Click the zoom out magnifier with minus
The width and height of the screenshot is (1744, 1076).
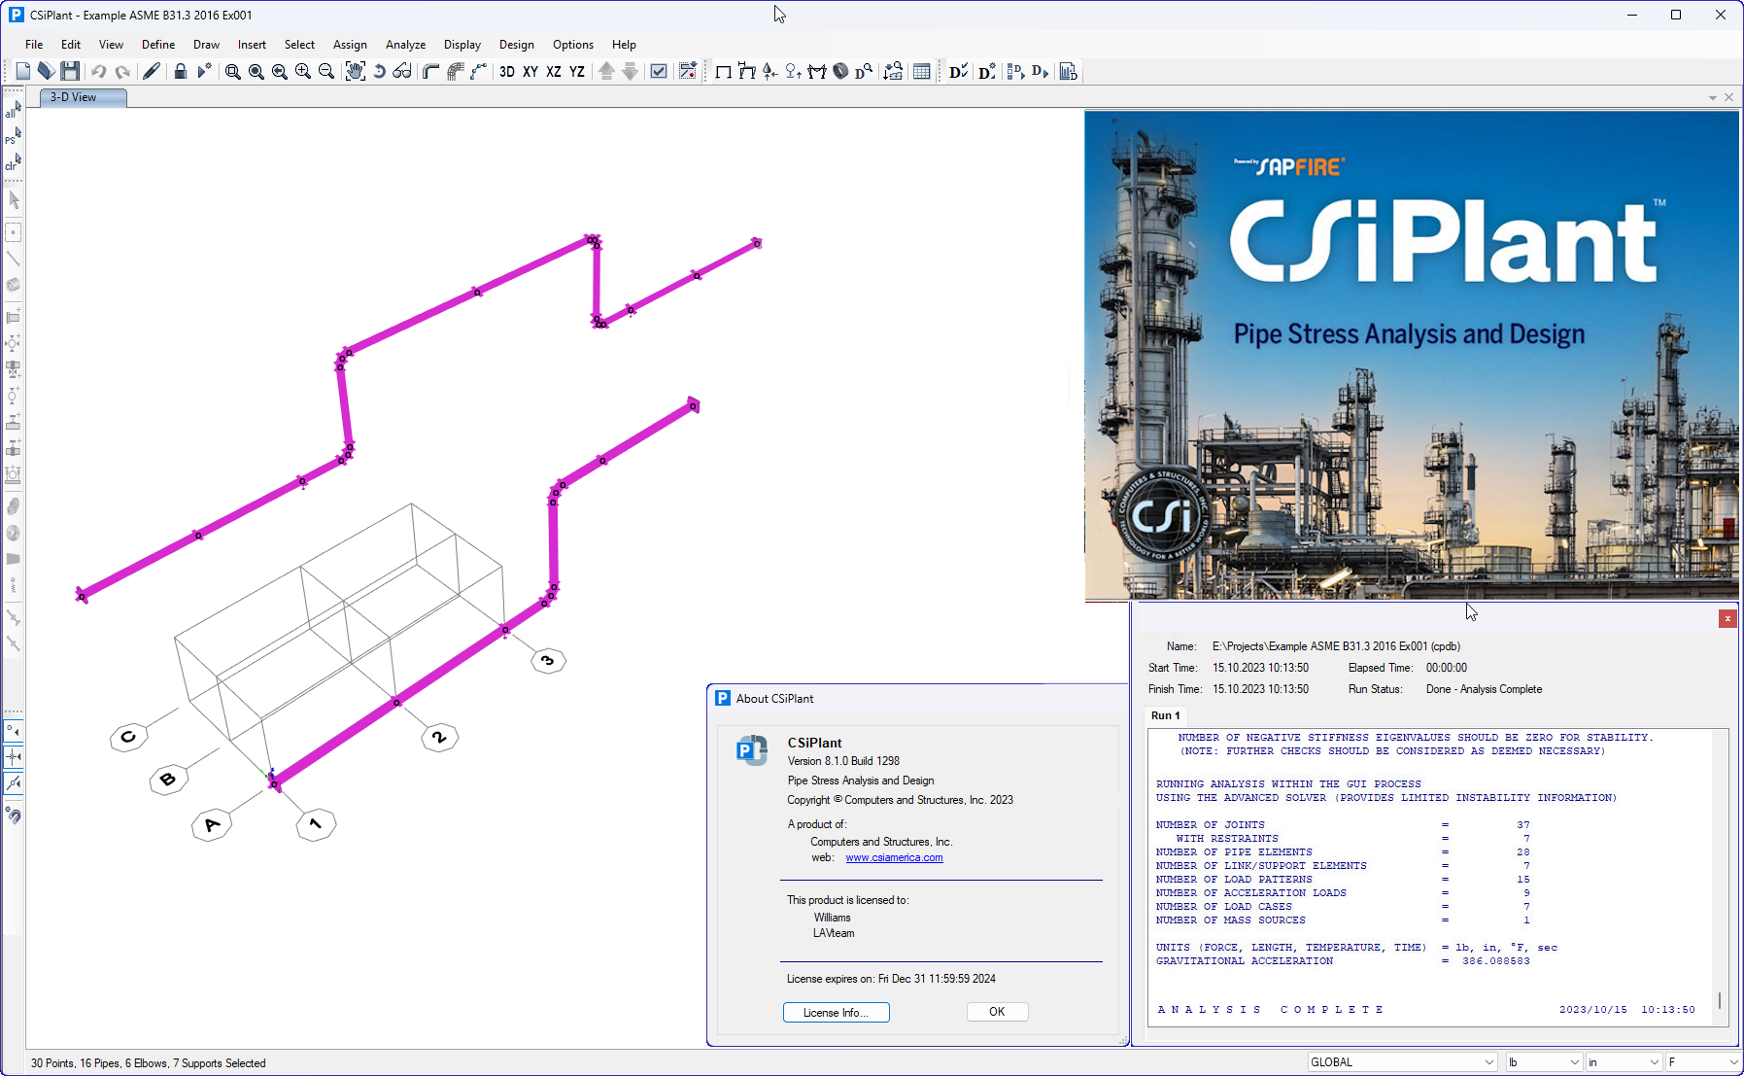tap(326, 71)
